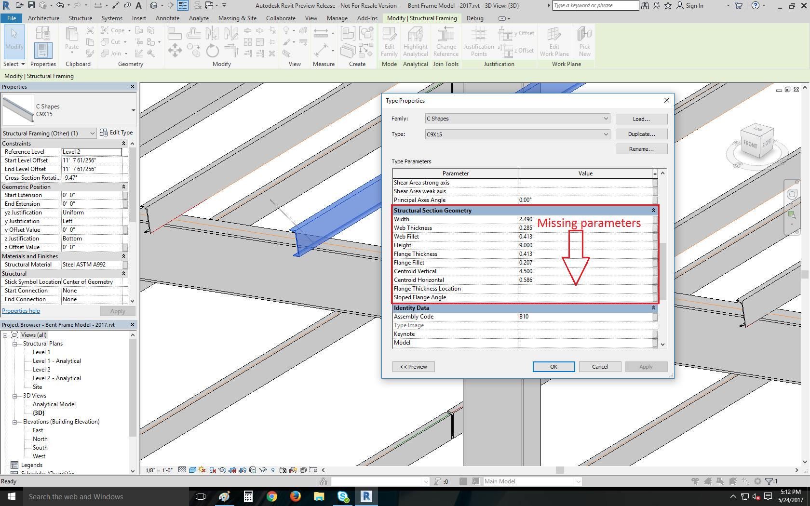Click the keyword search field in title bar
The width and height of the screenshot is (810, 506).
click(595, 5)
